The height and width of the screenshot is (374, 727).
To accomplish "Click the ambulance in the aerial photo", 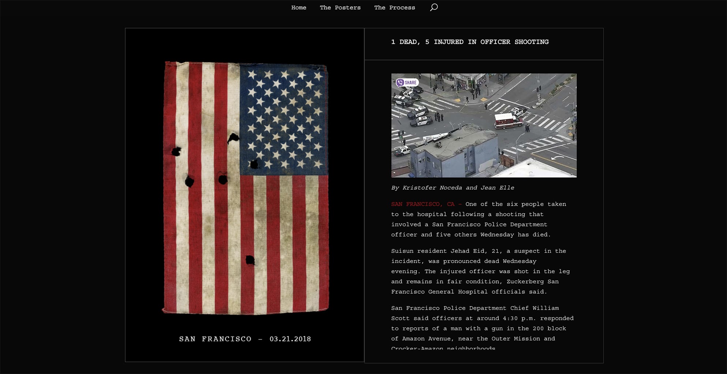I will (507, 121).
